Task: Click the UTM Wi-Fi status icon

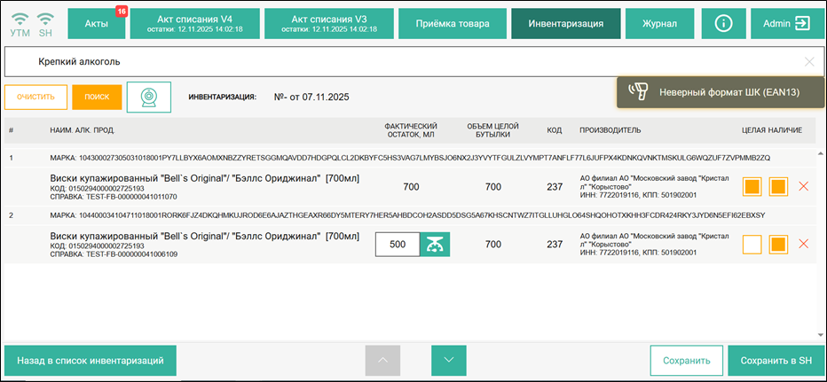Action: [x=20, y=18]
